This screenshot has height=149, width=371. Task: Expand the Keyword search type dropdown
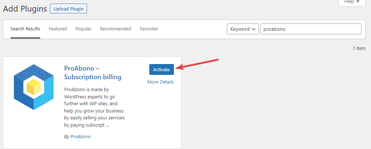point(242,29)
